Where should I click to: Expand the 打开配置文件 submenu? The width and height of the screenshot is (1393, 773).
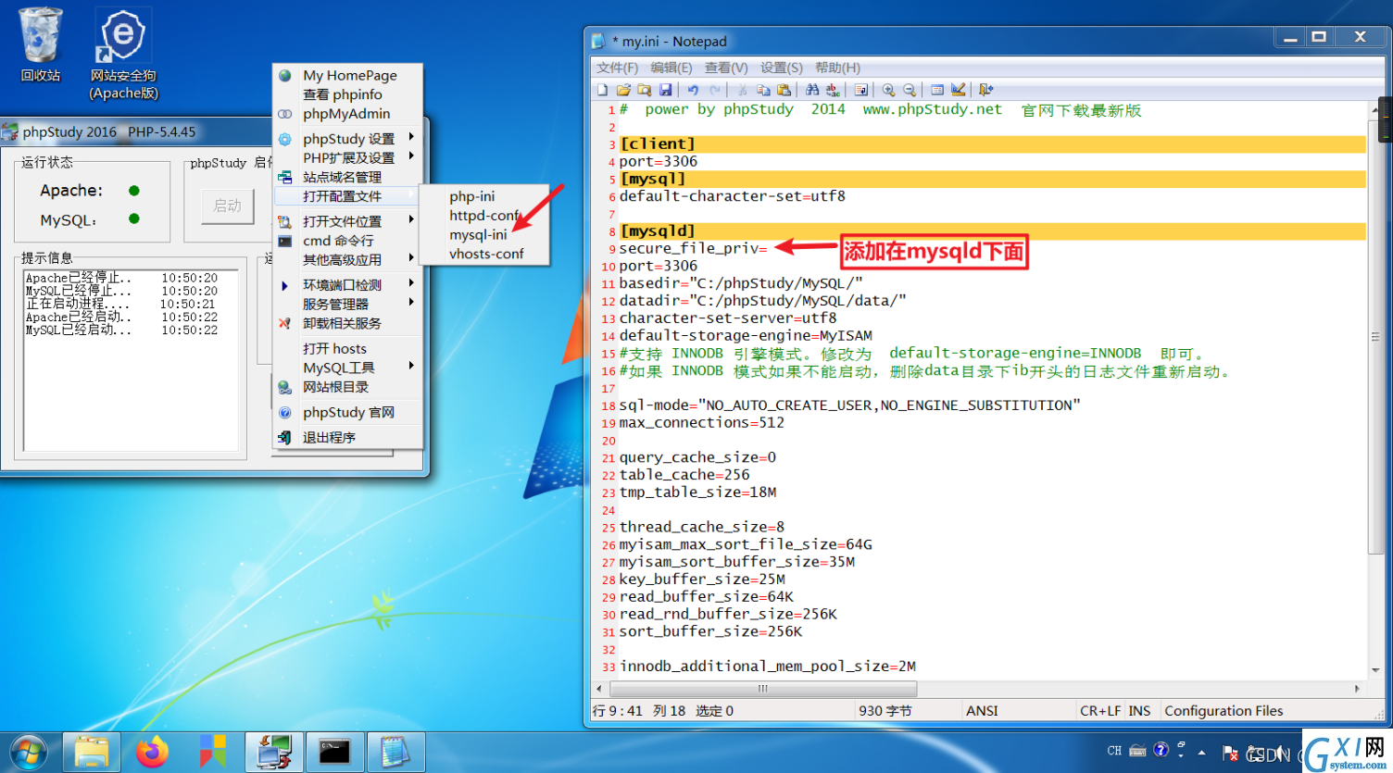[348, 196]
